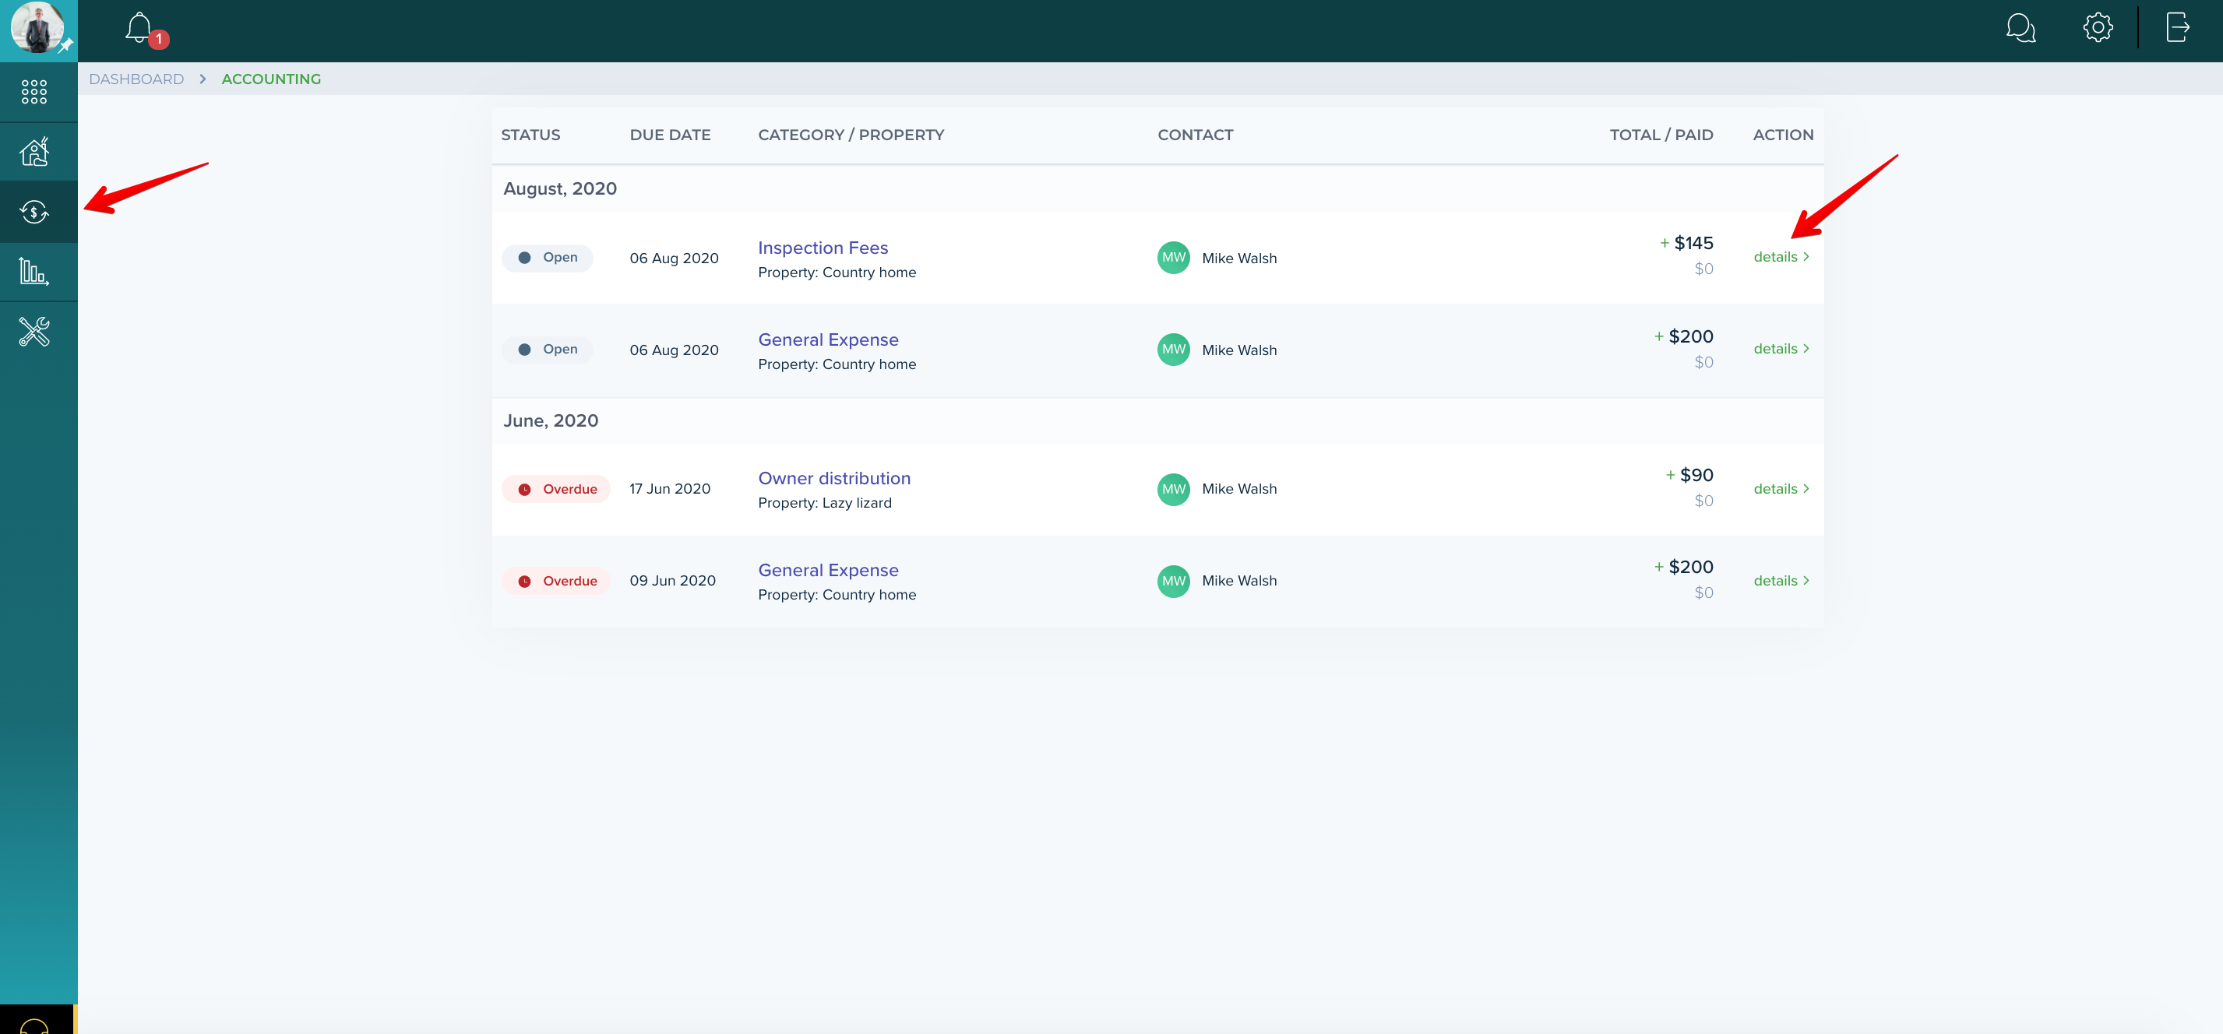Click the $90 total amount

pyautogui.click(x=1696, y=474)
